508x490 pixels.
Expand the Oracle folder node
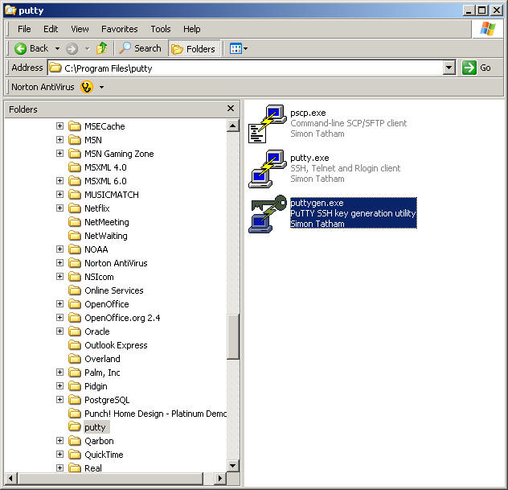(x=59, y=331)
